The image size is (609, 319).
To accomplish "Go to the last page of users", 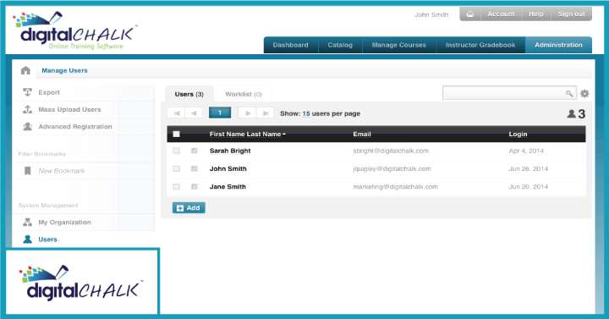I will (x=266, y=113).
